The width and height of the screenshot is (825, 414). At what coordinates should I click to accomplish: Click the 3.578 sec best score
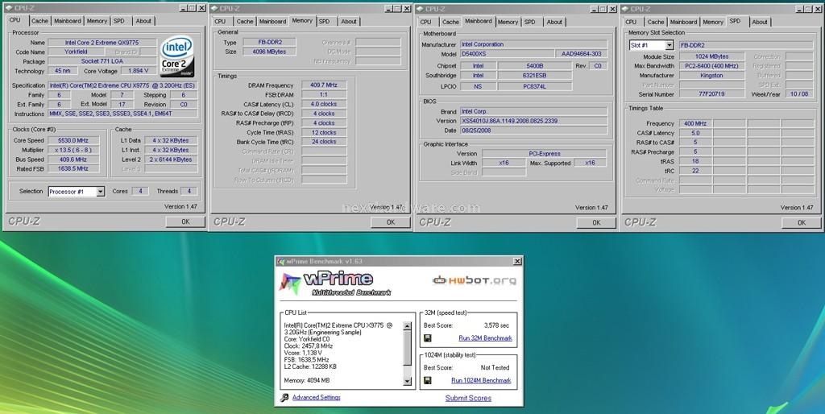[x=496, y=325]
